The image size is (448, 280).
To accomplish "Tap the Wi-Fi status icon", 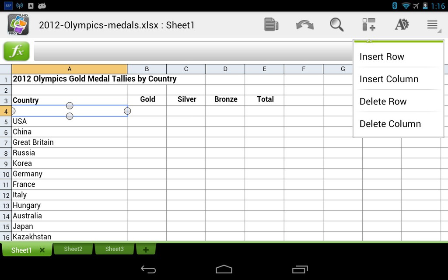I will pos(406,5).
